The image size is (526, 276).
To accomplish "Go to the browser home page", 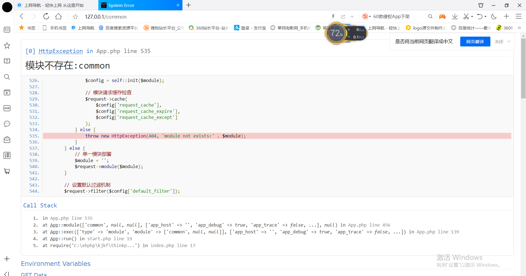I will [58, 16].
